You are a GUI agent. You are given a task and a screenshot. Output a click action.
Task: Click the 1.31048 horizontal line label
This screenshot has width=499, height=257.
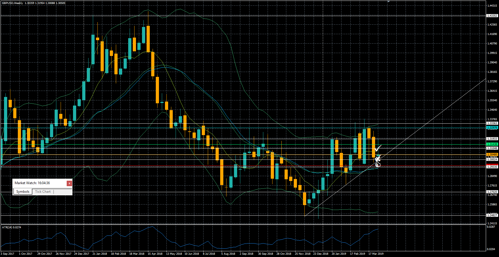click(492, 148)
